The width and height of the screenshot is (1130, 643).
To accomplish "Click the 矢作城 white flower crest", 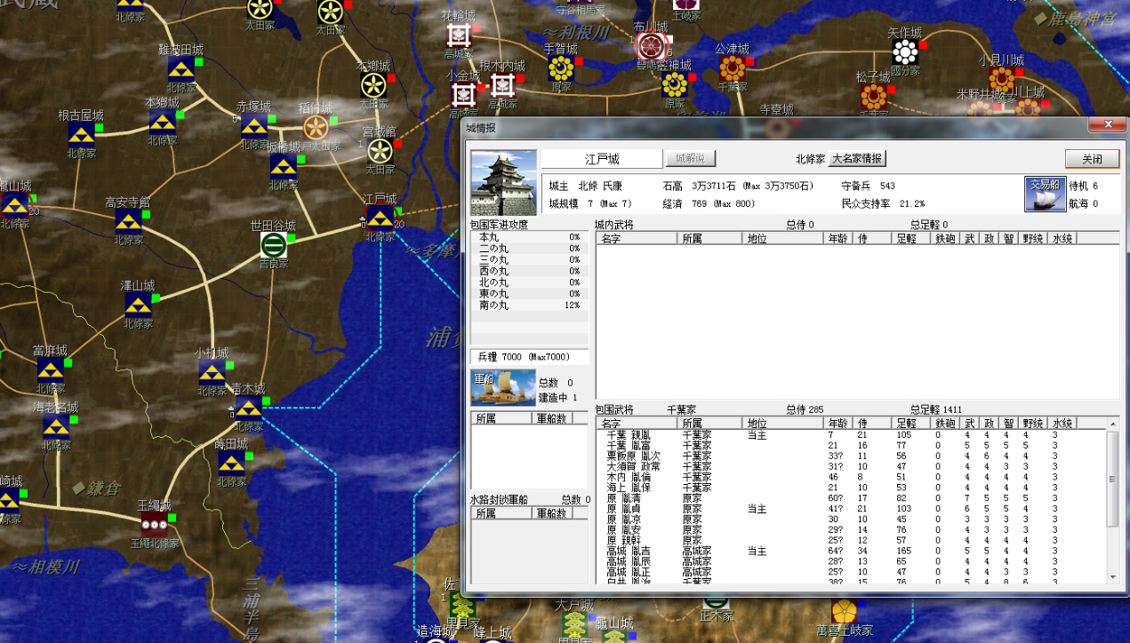I will 905,52.
